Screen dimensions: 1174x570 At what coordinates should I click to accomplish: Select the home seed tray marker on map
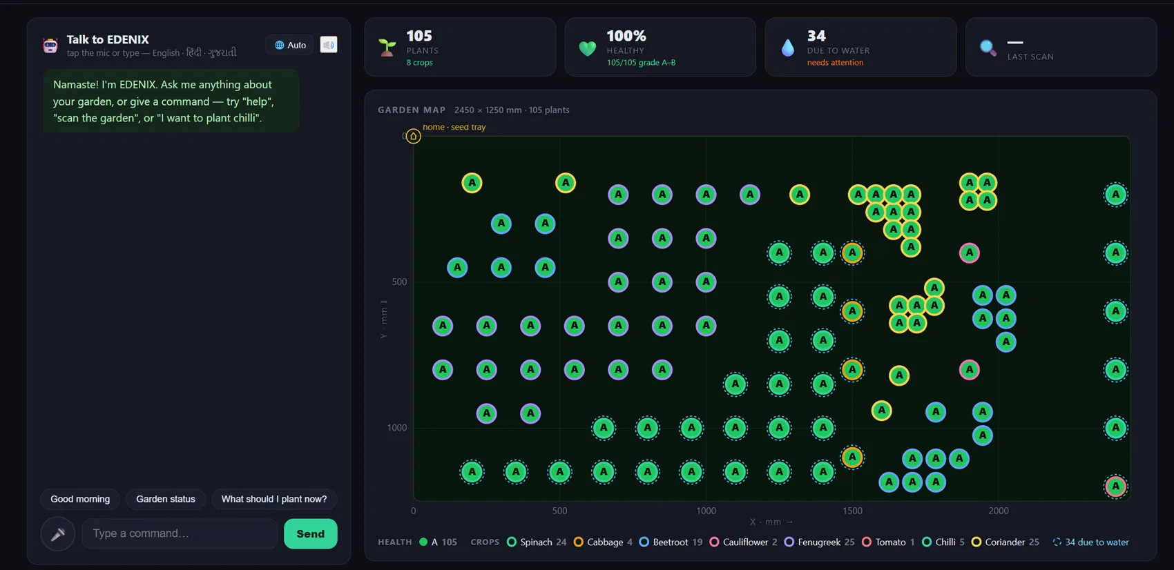[x=413, y=136]
